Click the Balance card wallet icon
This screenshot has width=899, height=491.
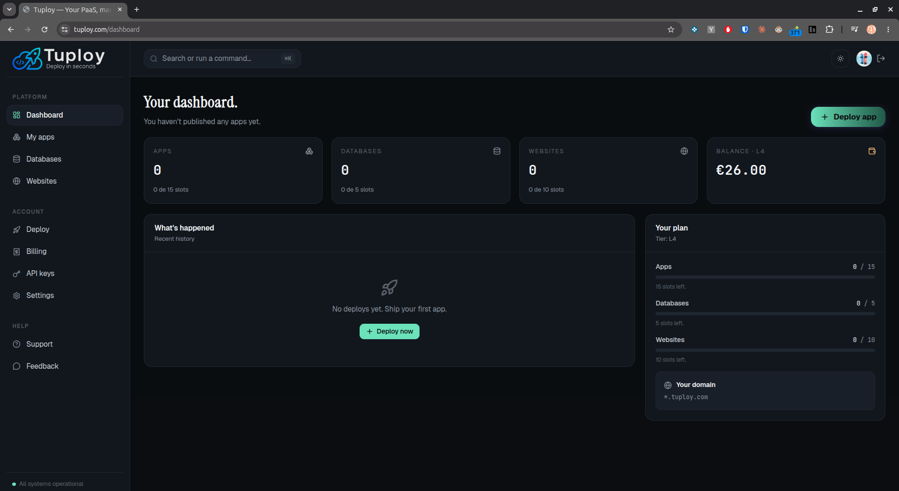tap(872, 151)
